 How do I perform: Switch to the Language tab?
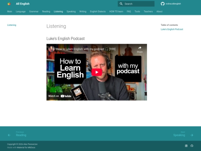[20, 12]
